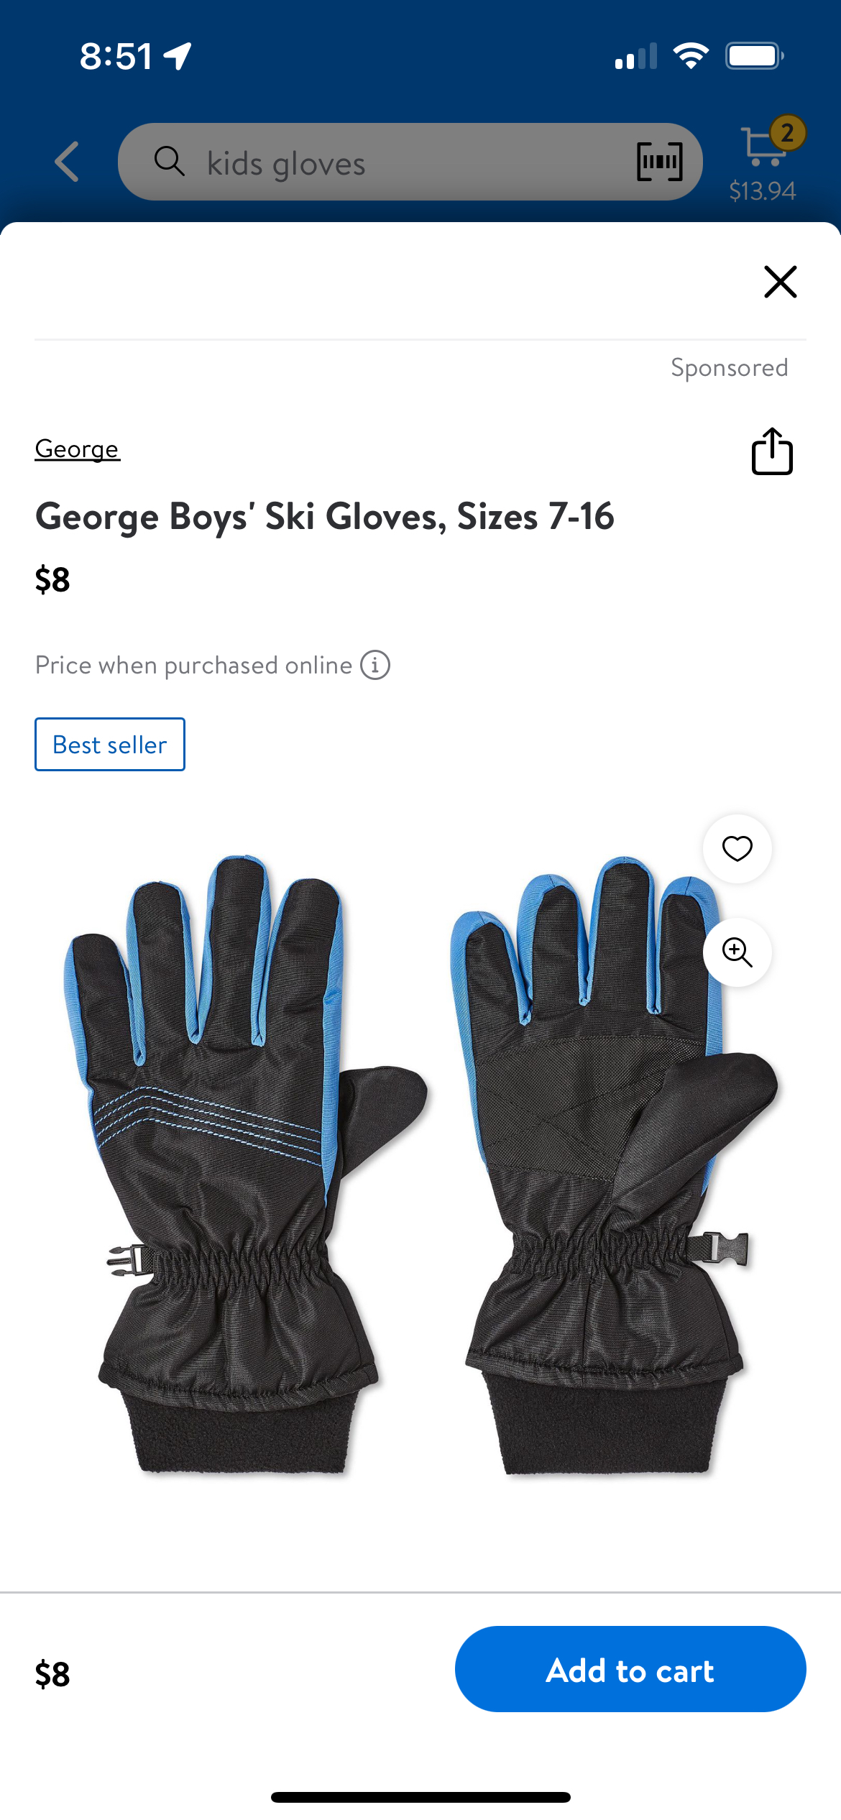The height and width of the screenshot is (1820, 841).
Task: Tap the back arrow icon
Action: (67, 162)
